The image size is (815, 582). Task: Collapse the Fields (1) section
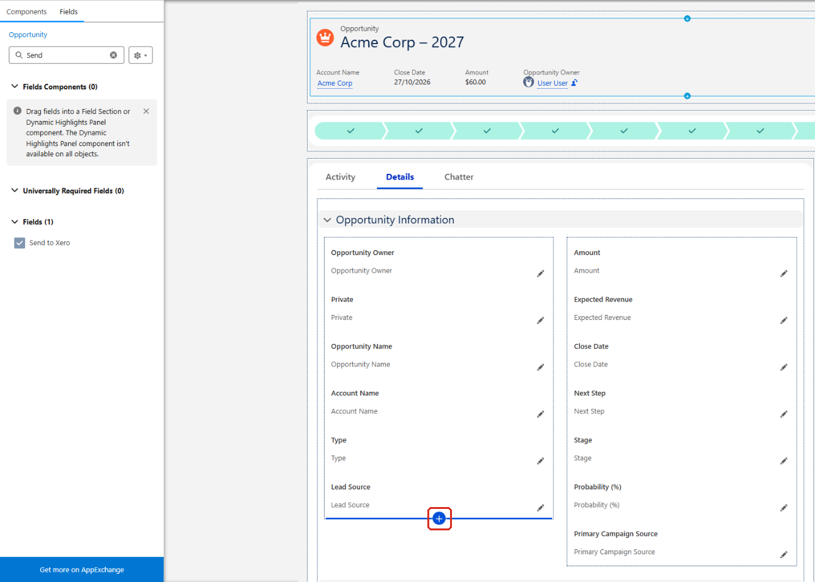15,222
